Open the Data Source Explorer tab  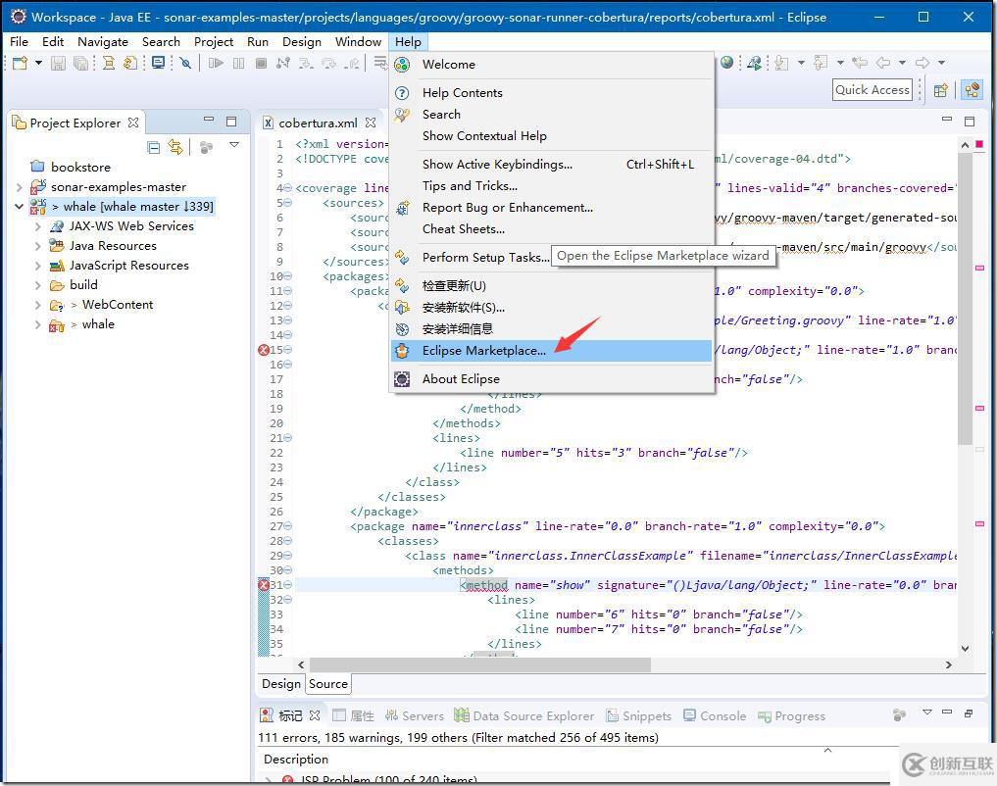tap(524, 716)
